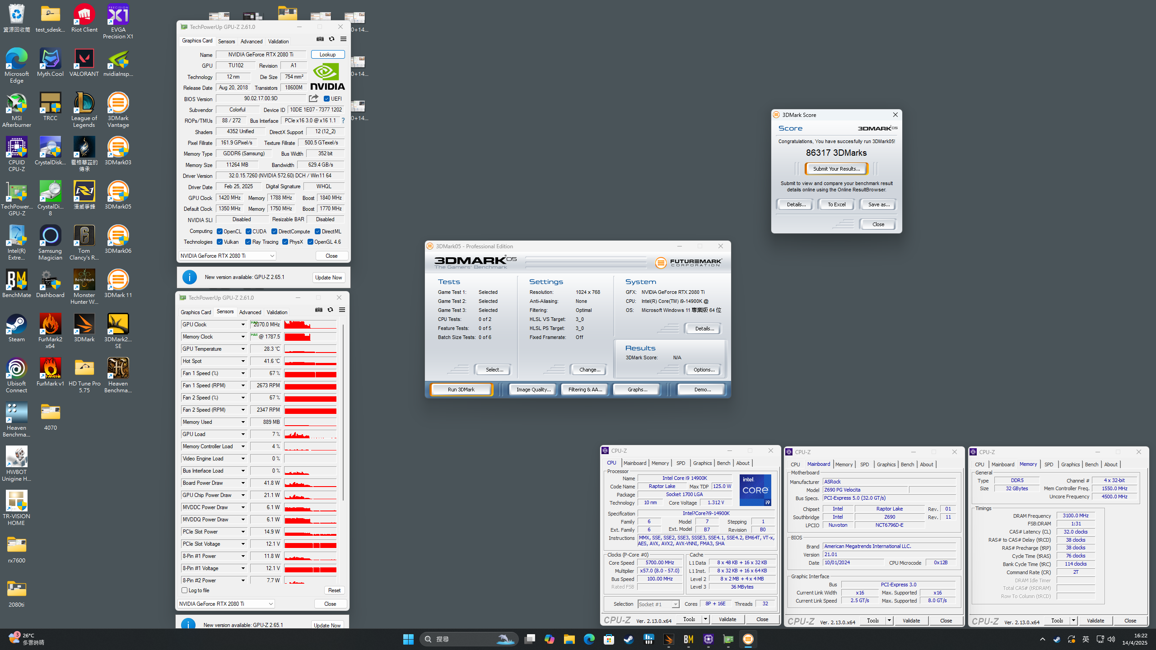The width and height of the screenshot is (1156, 650).
Task: Open the 2080ti desktop folder
Action: tap(17, 593)
